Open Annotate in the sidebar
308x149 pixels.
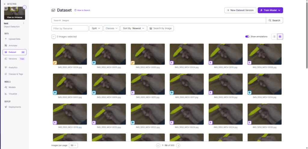(13, 46)
